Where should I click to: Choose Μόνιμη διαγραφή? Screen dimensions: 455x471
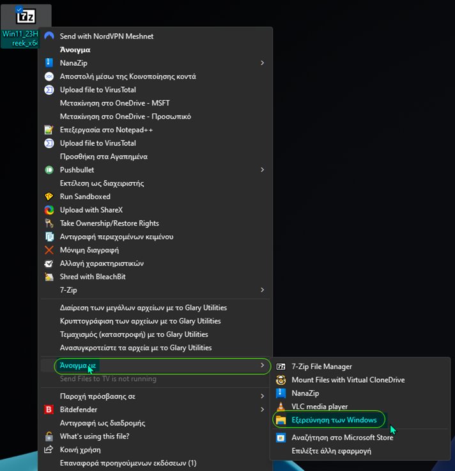[x=89, y=250]
